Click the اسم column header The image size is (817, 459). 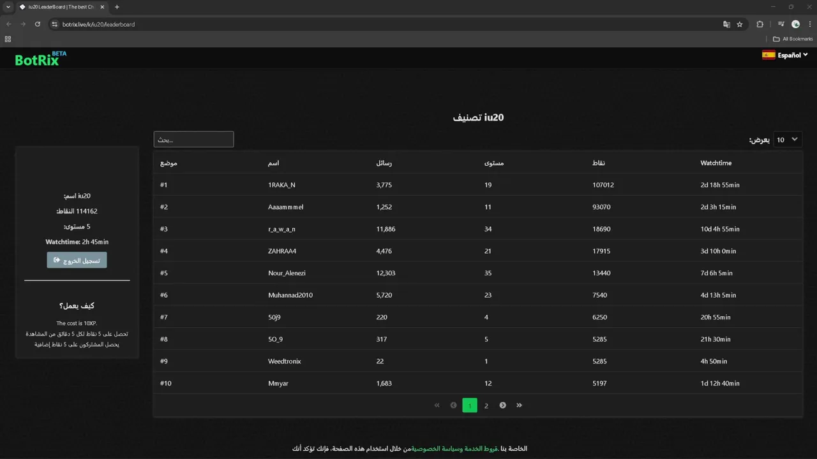click(x=273, y=163)
